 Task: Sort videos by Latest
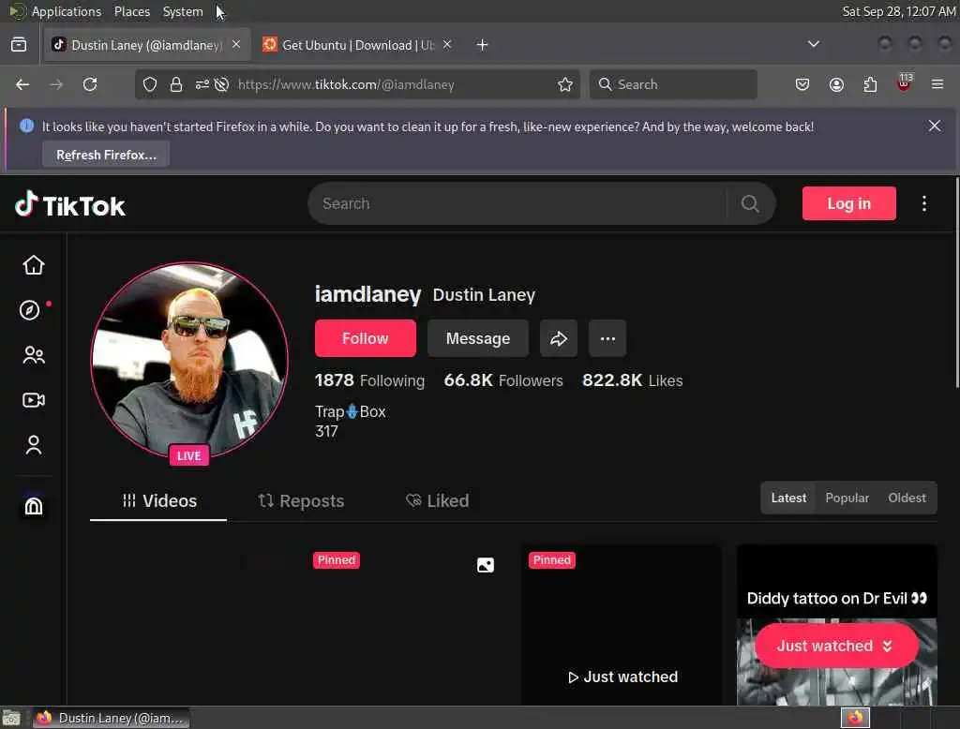point(788,498)
